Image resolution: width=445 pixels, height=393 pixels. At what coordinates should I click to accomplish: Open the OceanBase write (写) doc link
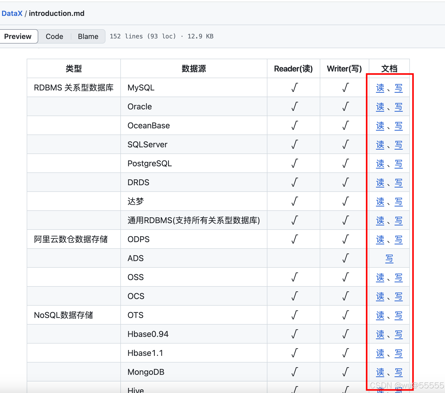pyautogui.click(x=399, y=126)
